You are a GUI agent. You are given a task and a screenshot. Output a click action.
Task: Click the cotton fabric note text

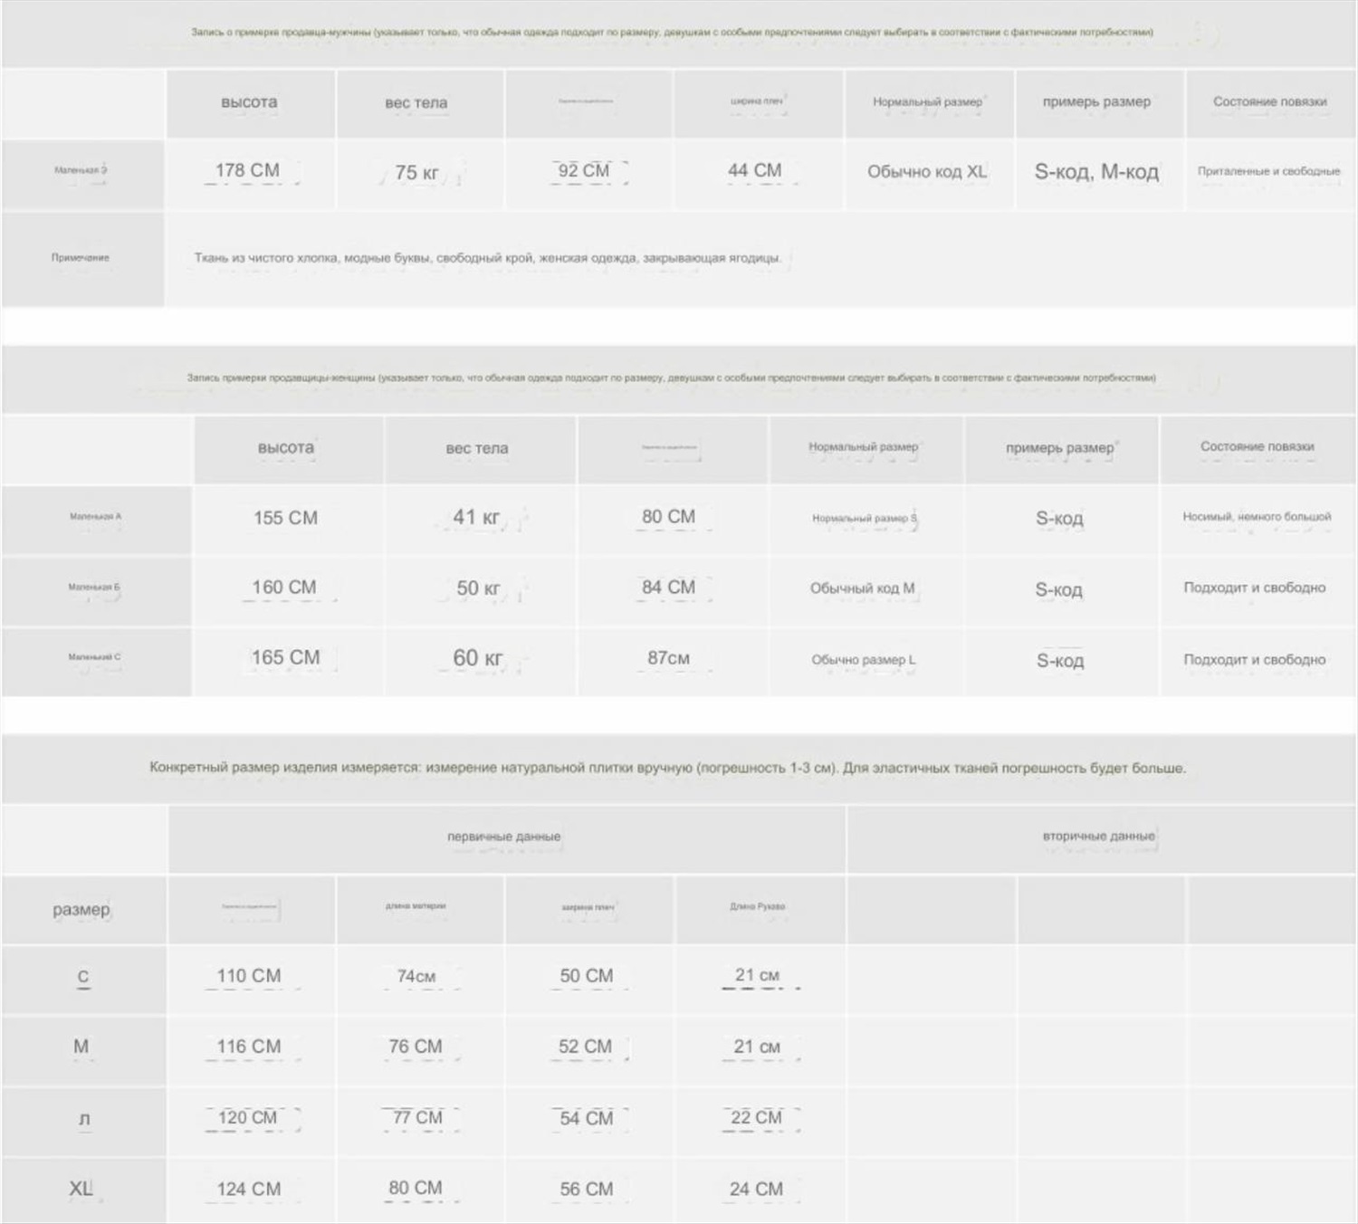(x=487, y=258)
